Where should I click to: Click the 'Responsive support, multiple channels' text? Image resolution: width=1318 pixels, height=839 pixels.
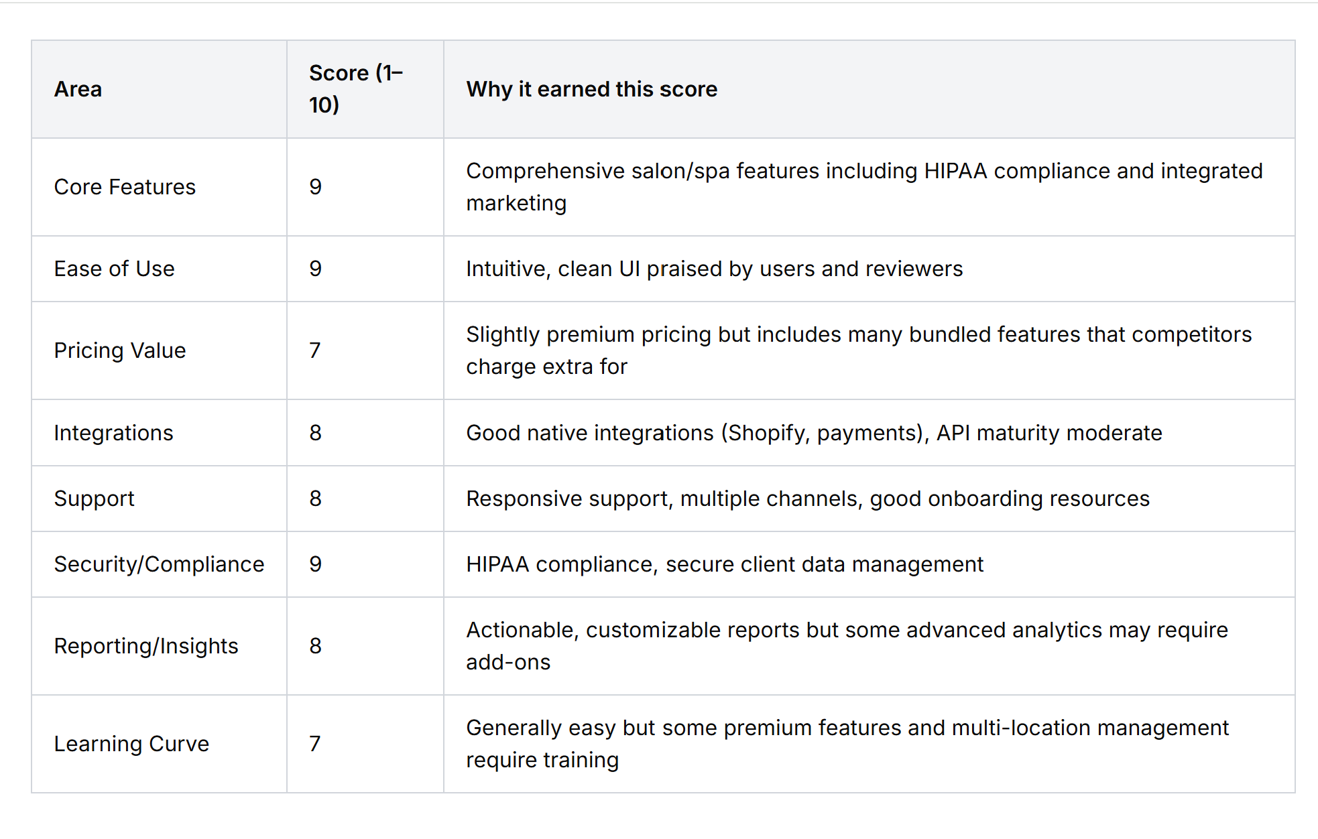point(807,499)
